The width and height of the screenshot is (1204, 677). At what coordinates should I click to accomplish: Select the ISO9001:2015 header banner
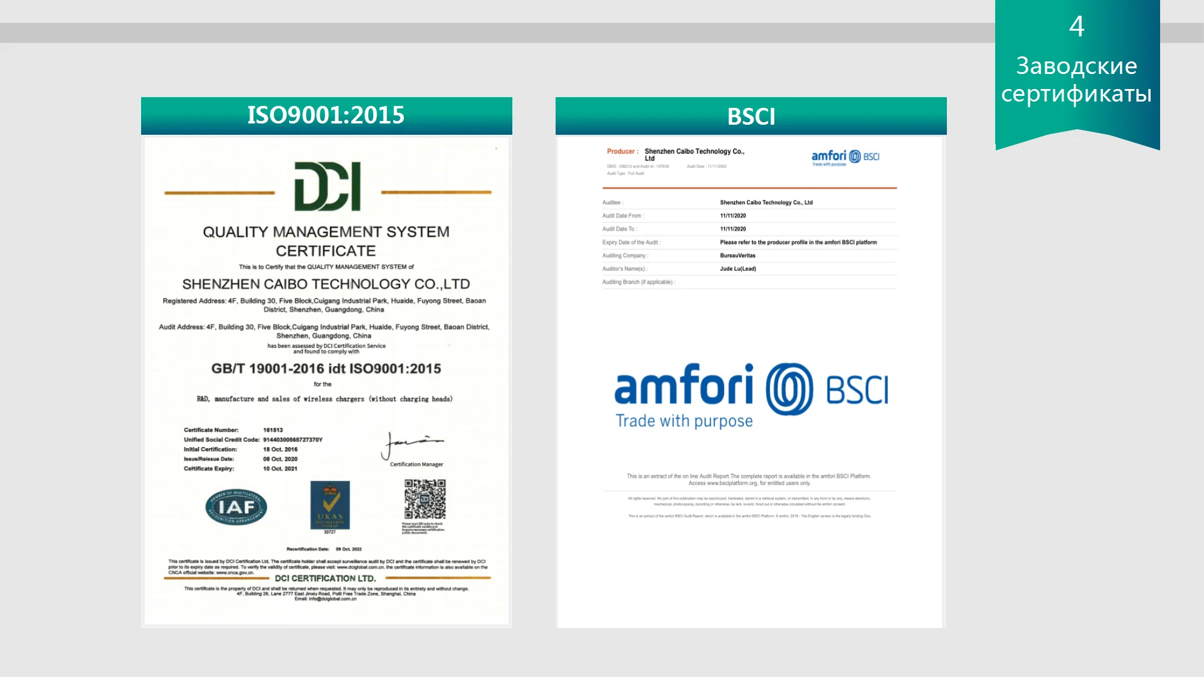[x=326, y=115]
